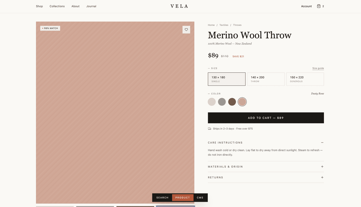Image resolution: width=361 pixels, height=207 pixels.
Task: Click the wishlist heart icon on the product image
Action: tap(186, 30)
